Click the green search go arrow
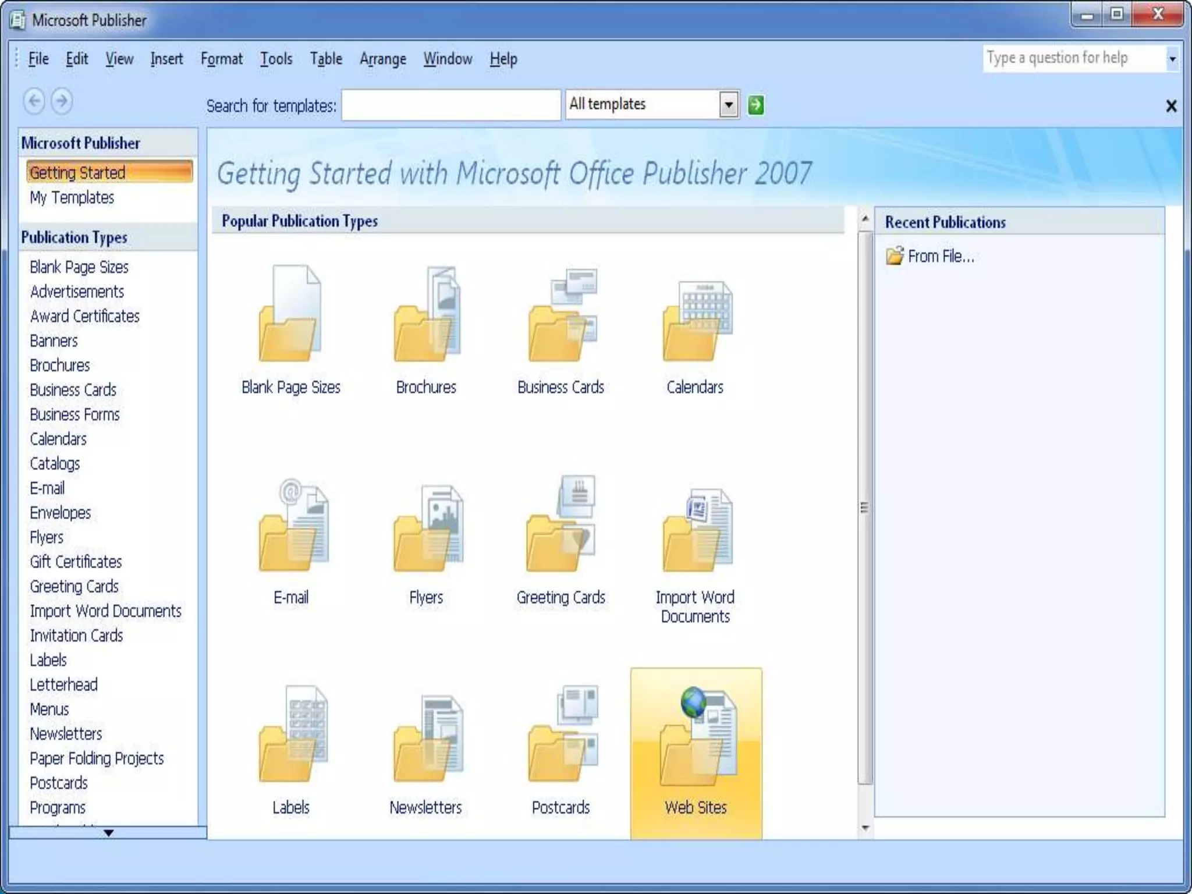The width and height of the screenshot is (1192, 894). 755,105
